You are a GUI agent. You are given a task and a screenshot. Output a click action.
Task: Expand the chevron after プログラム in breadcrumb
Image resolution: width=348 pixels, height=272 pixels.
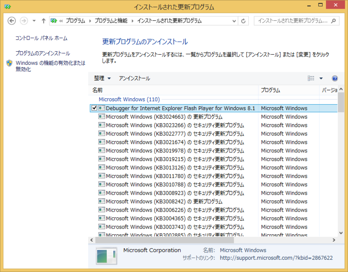(90, 21)
